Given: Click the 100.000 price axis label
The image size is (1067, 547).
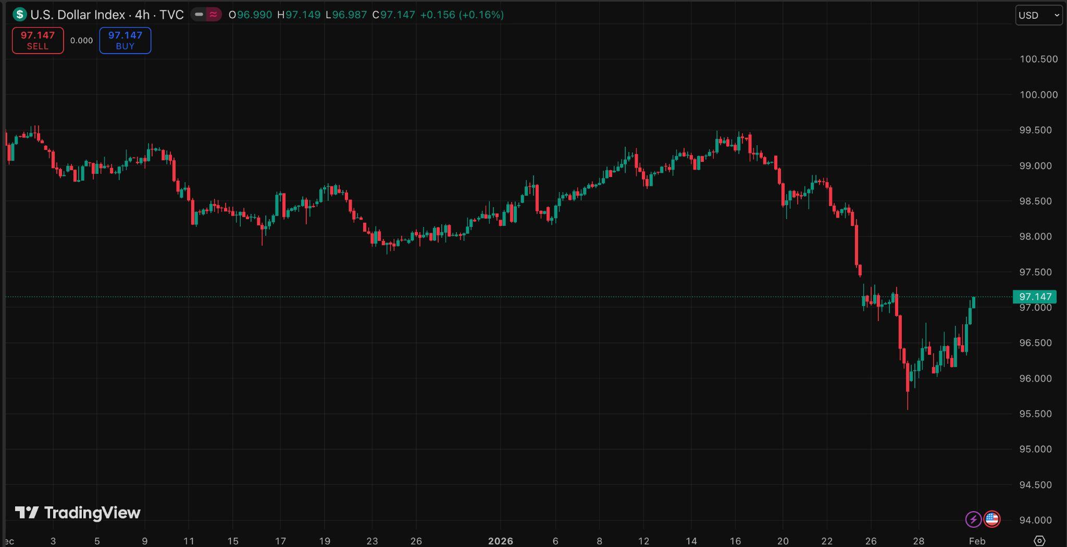Looking at the screenshot, I should (1038, 95).
